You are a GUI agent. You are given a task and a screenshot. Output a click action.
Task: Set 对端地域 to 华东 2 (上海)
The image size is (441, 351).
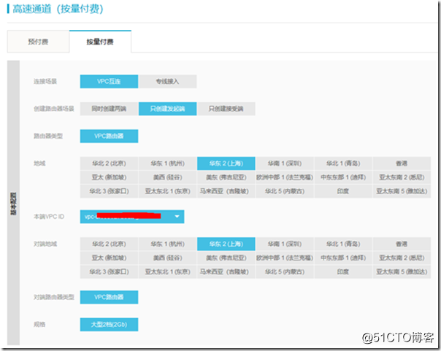point(226,244)
